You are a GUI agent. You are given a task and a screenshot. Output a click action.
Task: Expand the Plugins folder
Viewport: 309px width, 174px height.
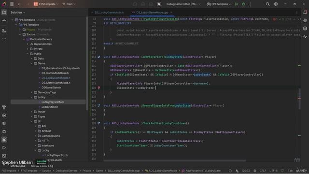click(x=20, y=29)
